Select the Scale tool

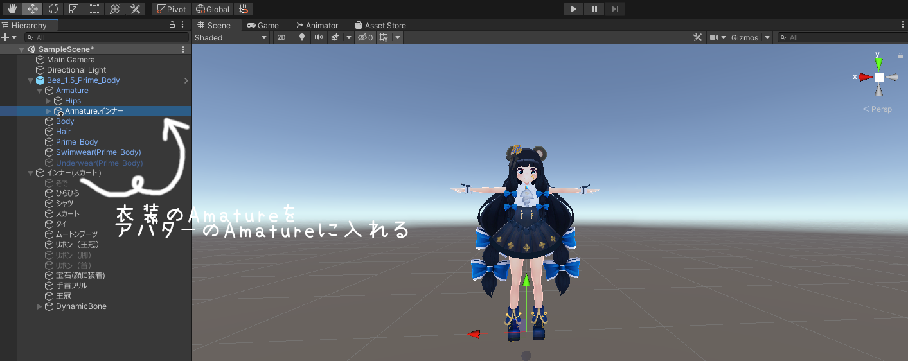click(73, 9)
